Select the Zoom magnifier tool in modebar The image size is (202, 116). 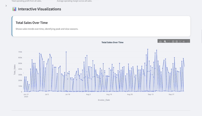[x=165, y=41]
